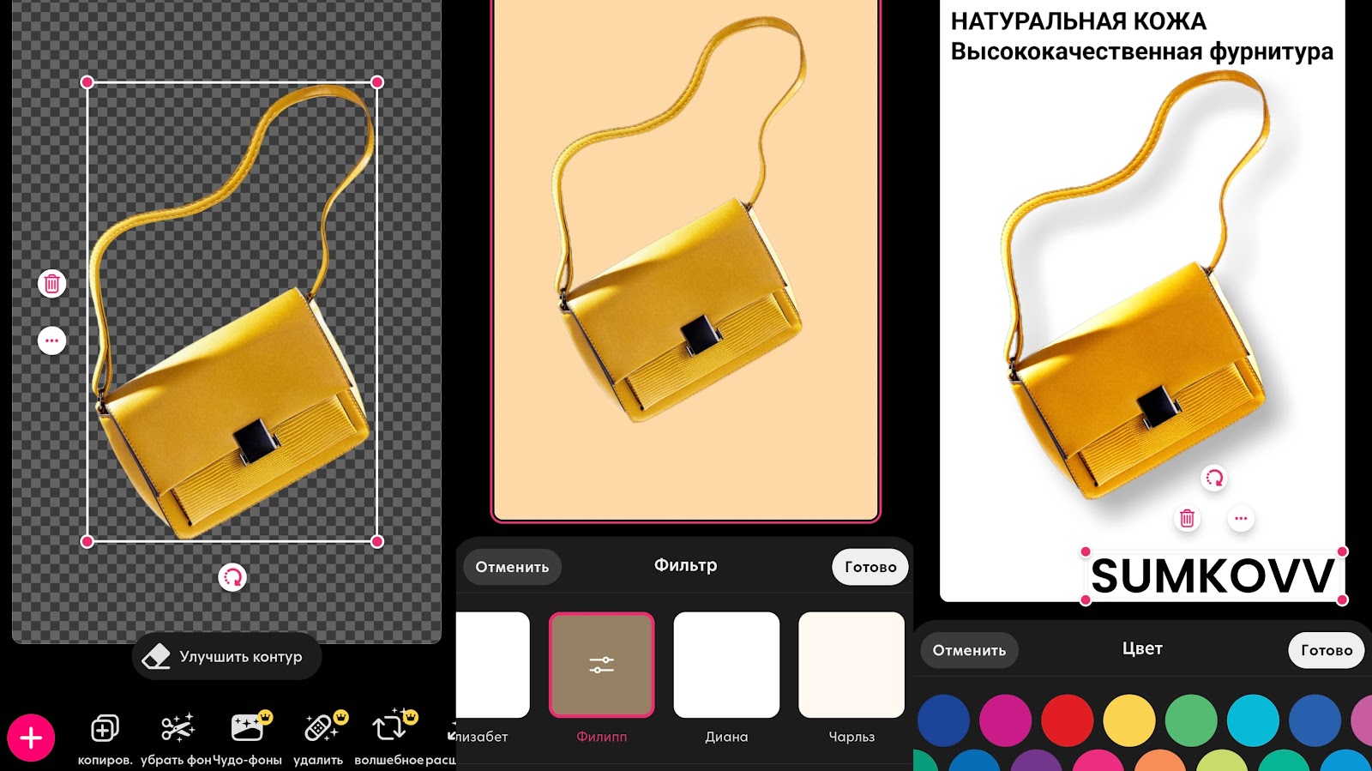The width and height of the screenshot is (1372, 771).
Task: Select the Филипп filter thumbnail
Action: click(x=601, y=665)
